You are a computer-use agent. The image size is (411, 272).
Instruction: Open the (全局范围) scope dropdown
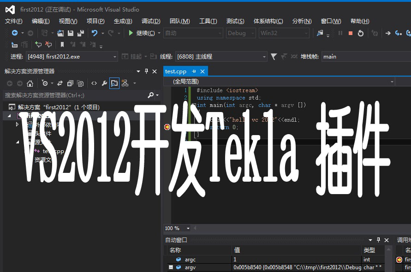279,82
